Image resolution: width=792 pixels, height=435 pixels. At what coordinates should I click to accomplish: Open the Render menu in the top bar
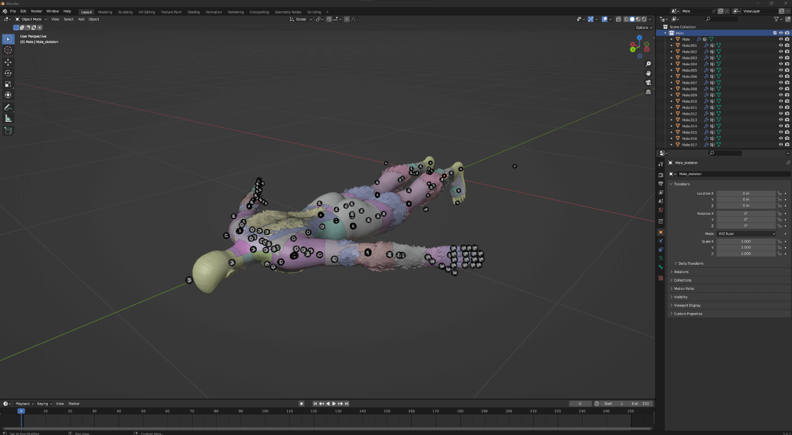click(36, 11)
